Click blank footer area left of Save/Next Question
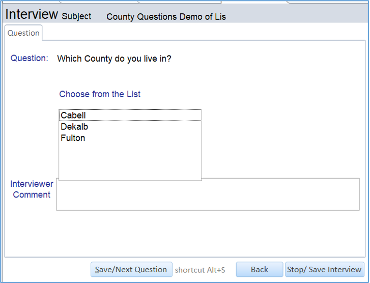The height and width of the screenshot is (283, 370). click(x=46, y=270)
